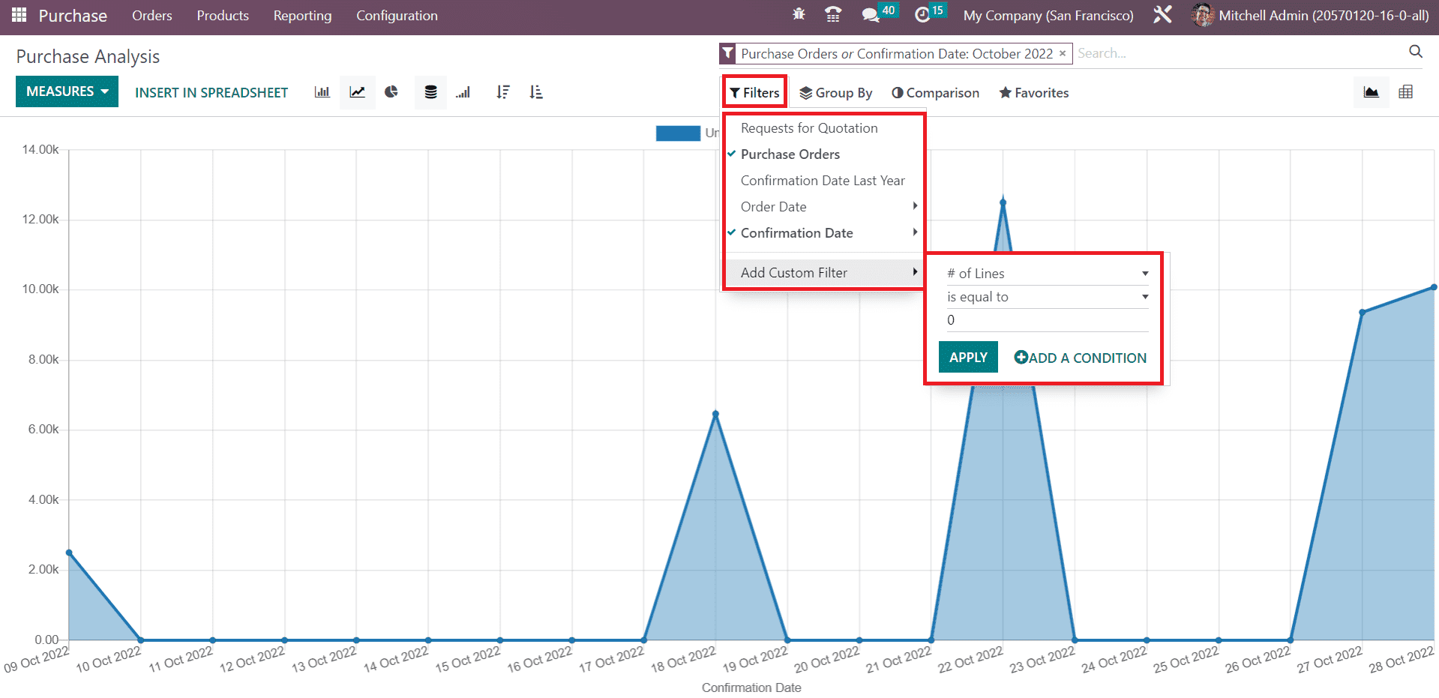Click Add a Condition link
1439x698 pixels.
click(1080, 358)
